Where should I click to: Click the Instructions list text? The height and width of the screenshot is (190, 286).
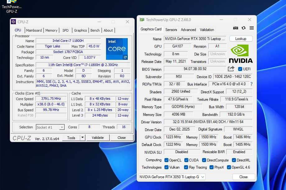pos(83,83)
